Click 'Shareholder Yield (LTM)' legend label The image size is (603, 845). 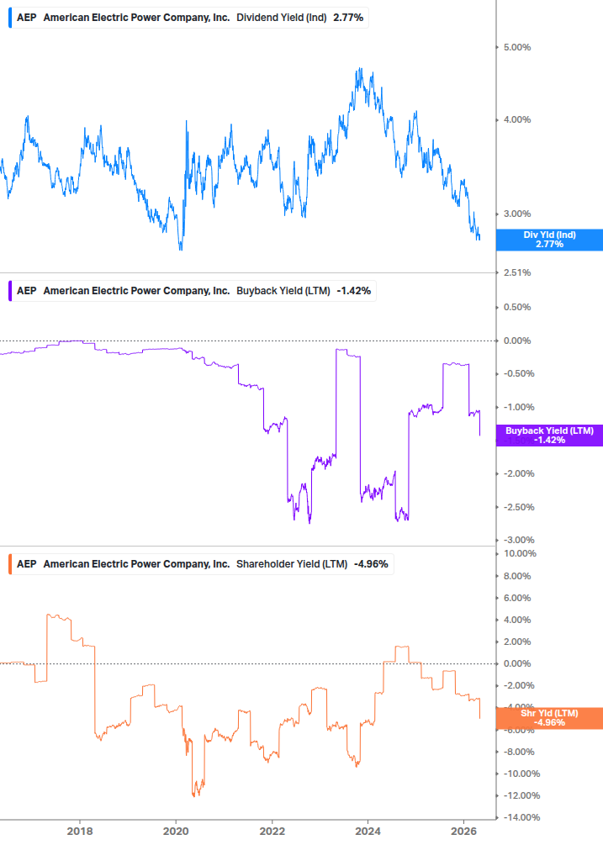(x=292, y=564)
